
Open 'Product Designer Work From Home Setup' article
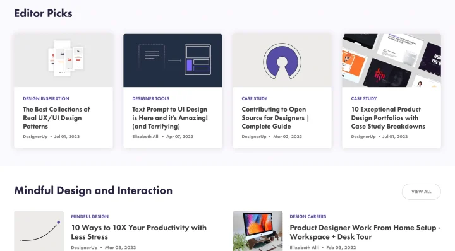[365, 232]
